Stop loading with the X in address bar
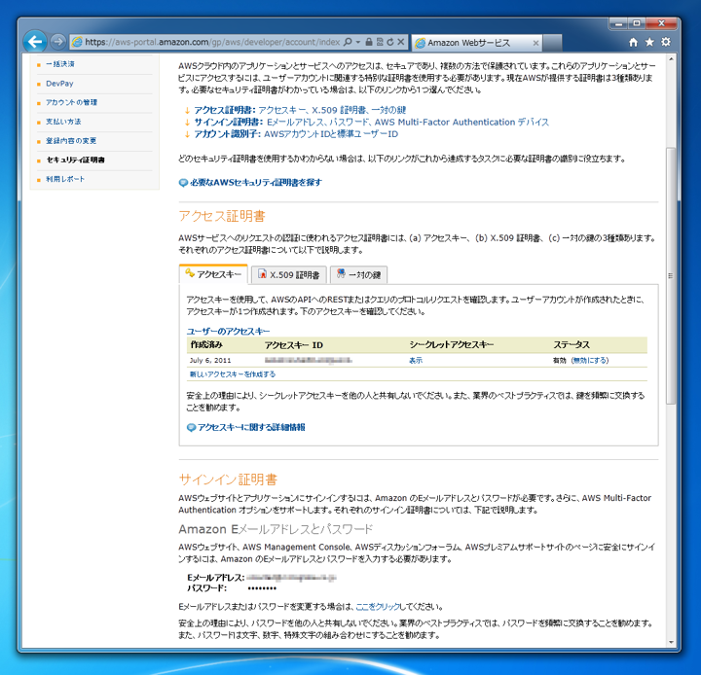701x675 pixels. 401,42
